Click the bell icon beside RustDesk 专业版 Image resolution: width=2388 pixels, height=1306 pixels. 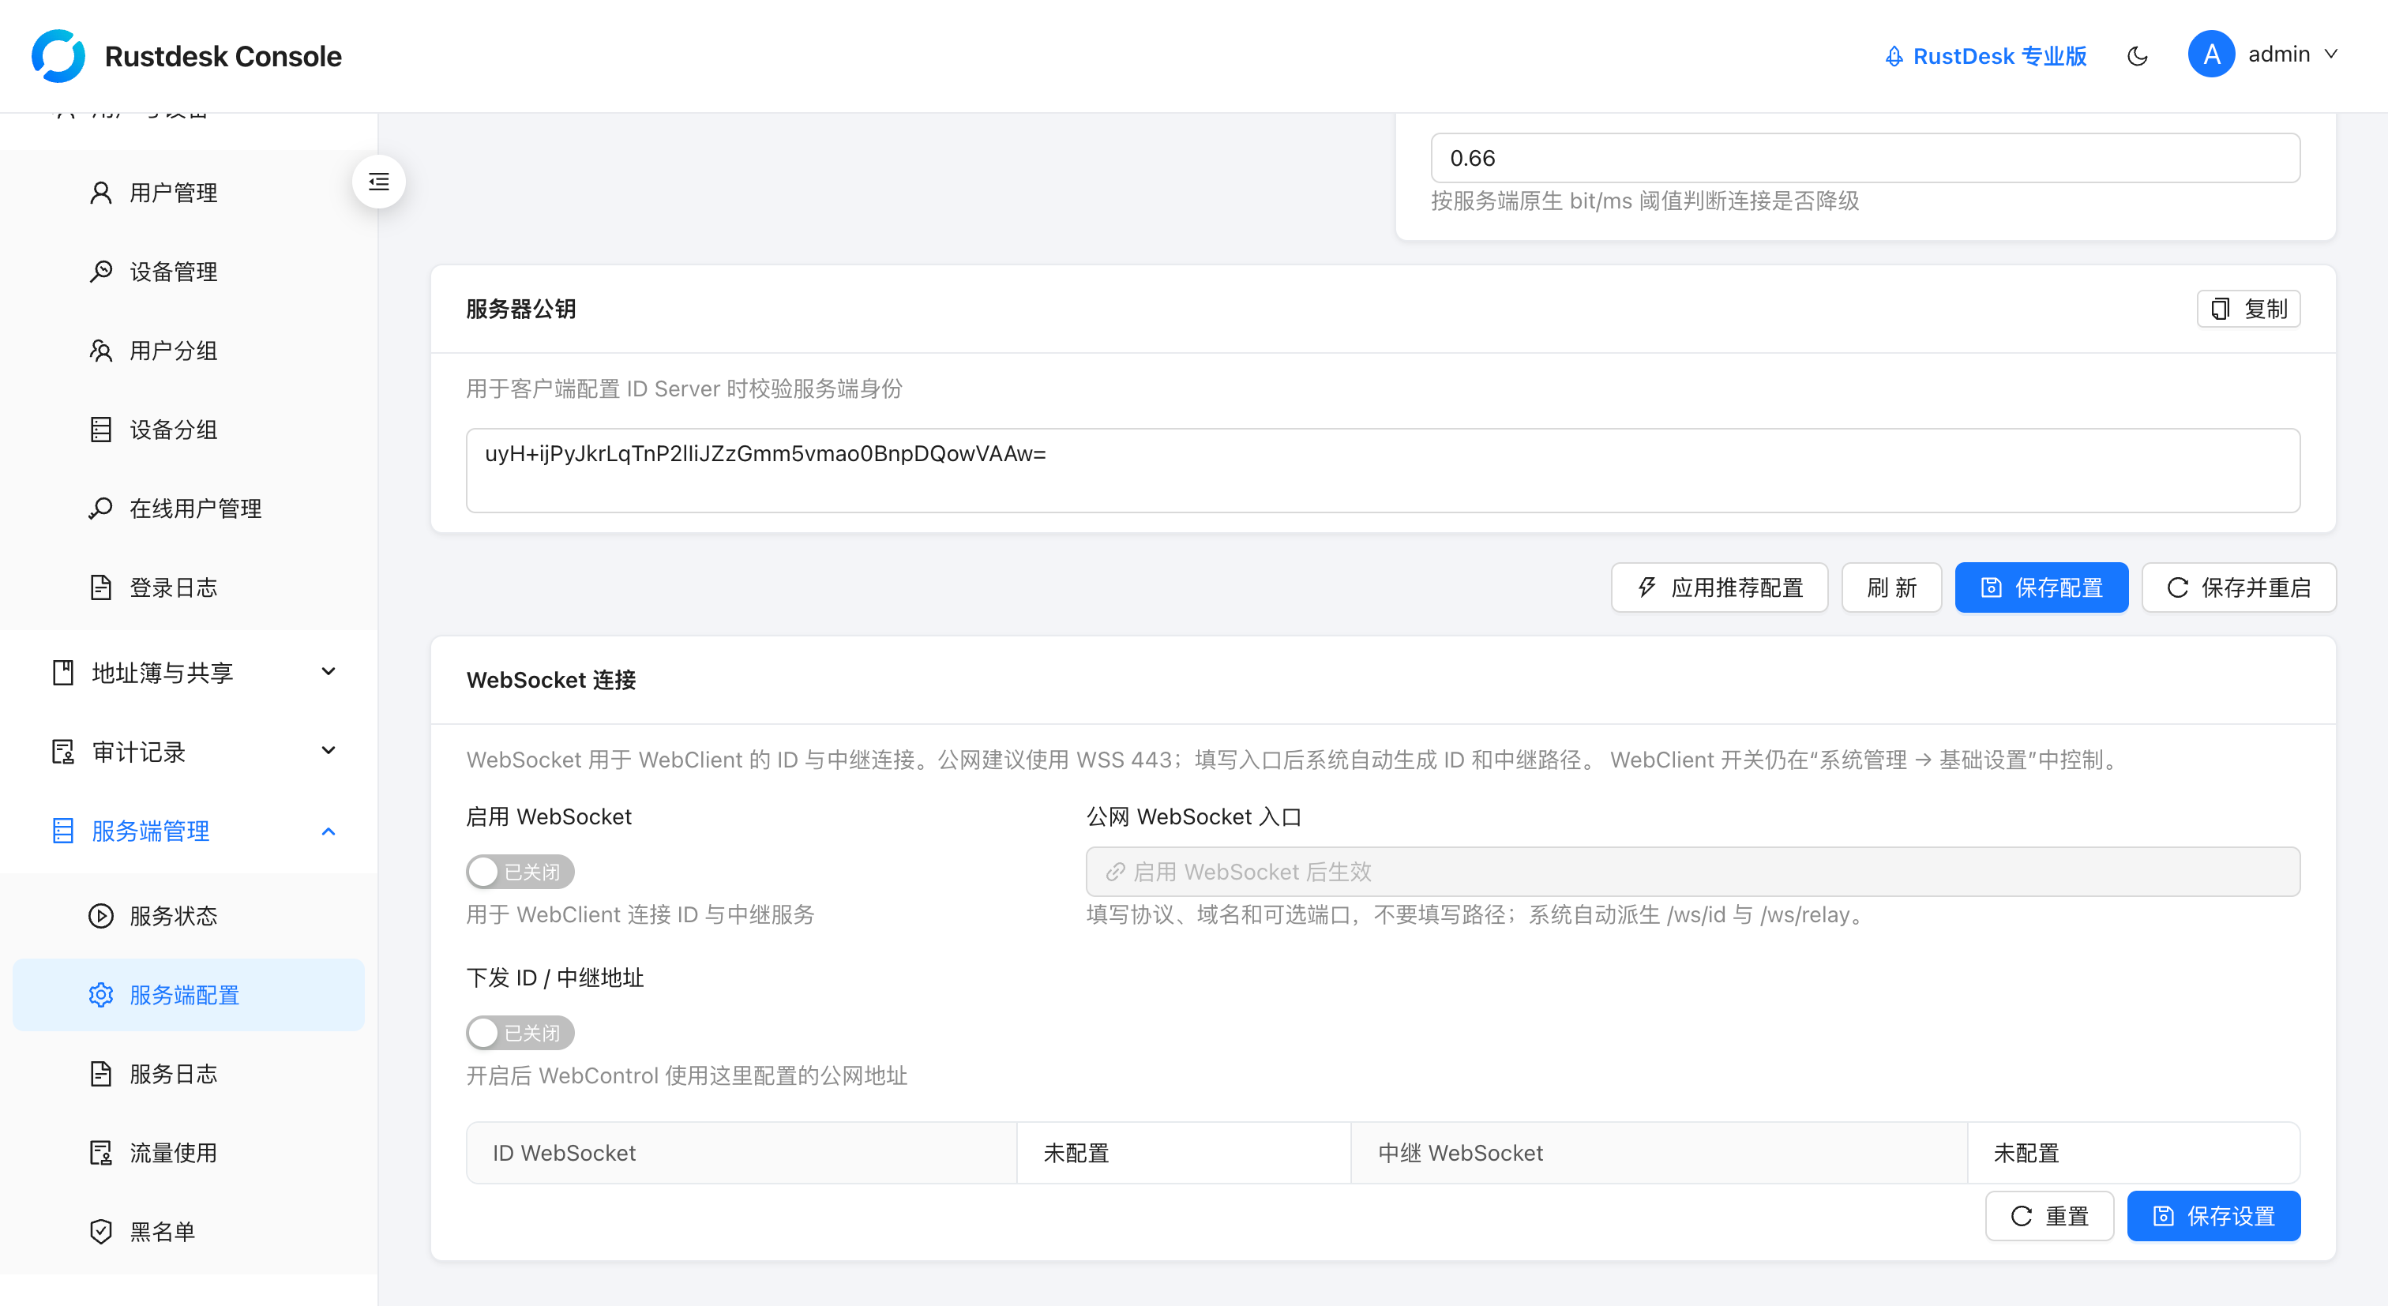1894,57
